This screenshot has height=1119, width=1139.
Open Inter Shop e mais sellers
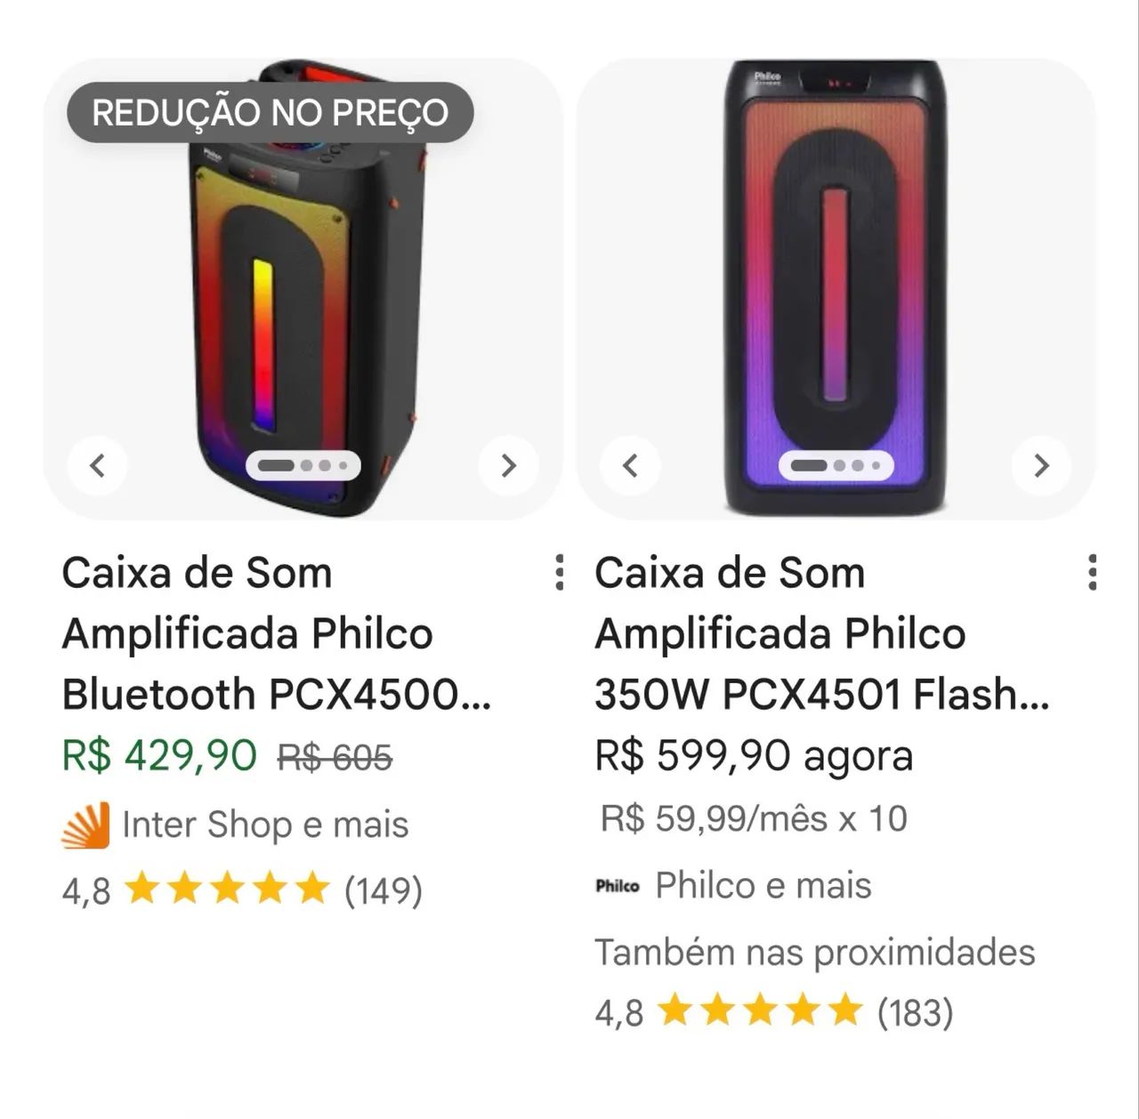(265, 825)
